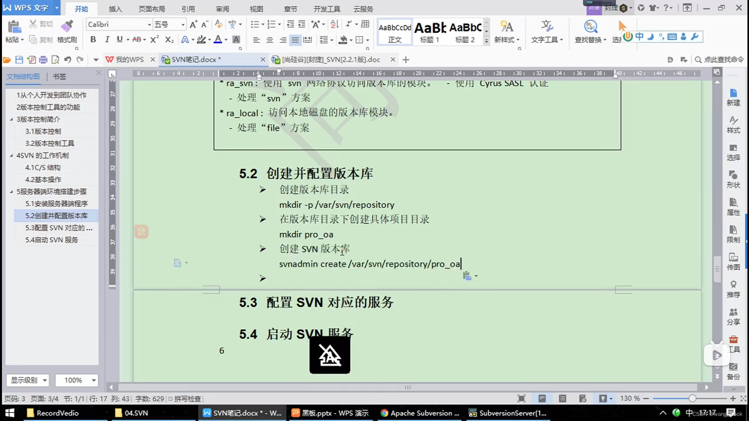Switch to the 插入 ribbon tab

(x=115, y=9)
